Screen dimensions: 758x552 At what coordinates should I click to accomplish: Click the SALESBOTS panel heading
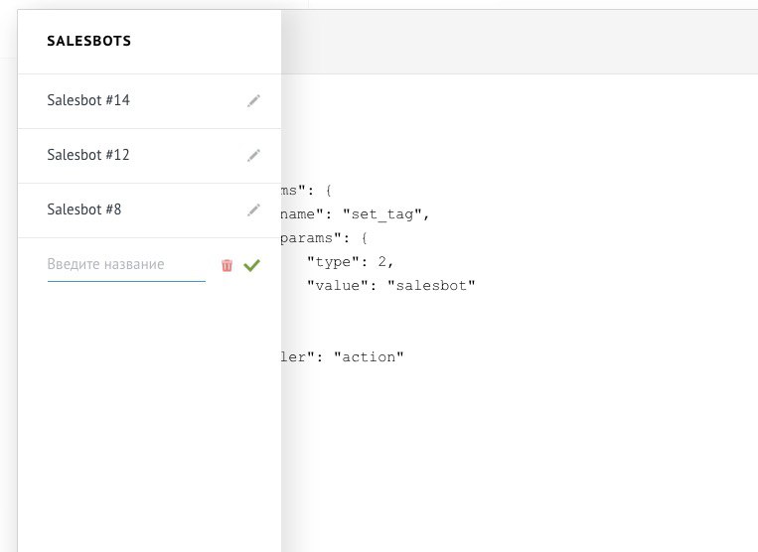(x=89, y=41)
